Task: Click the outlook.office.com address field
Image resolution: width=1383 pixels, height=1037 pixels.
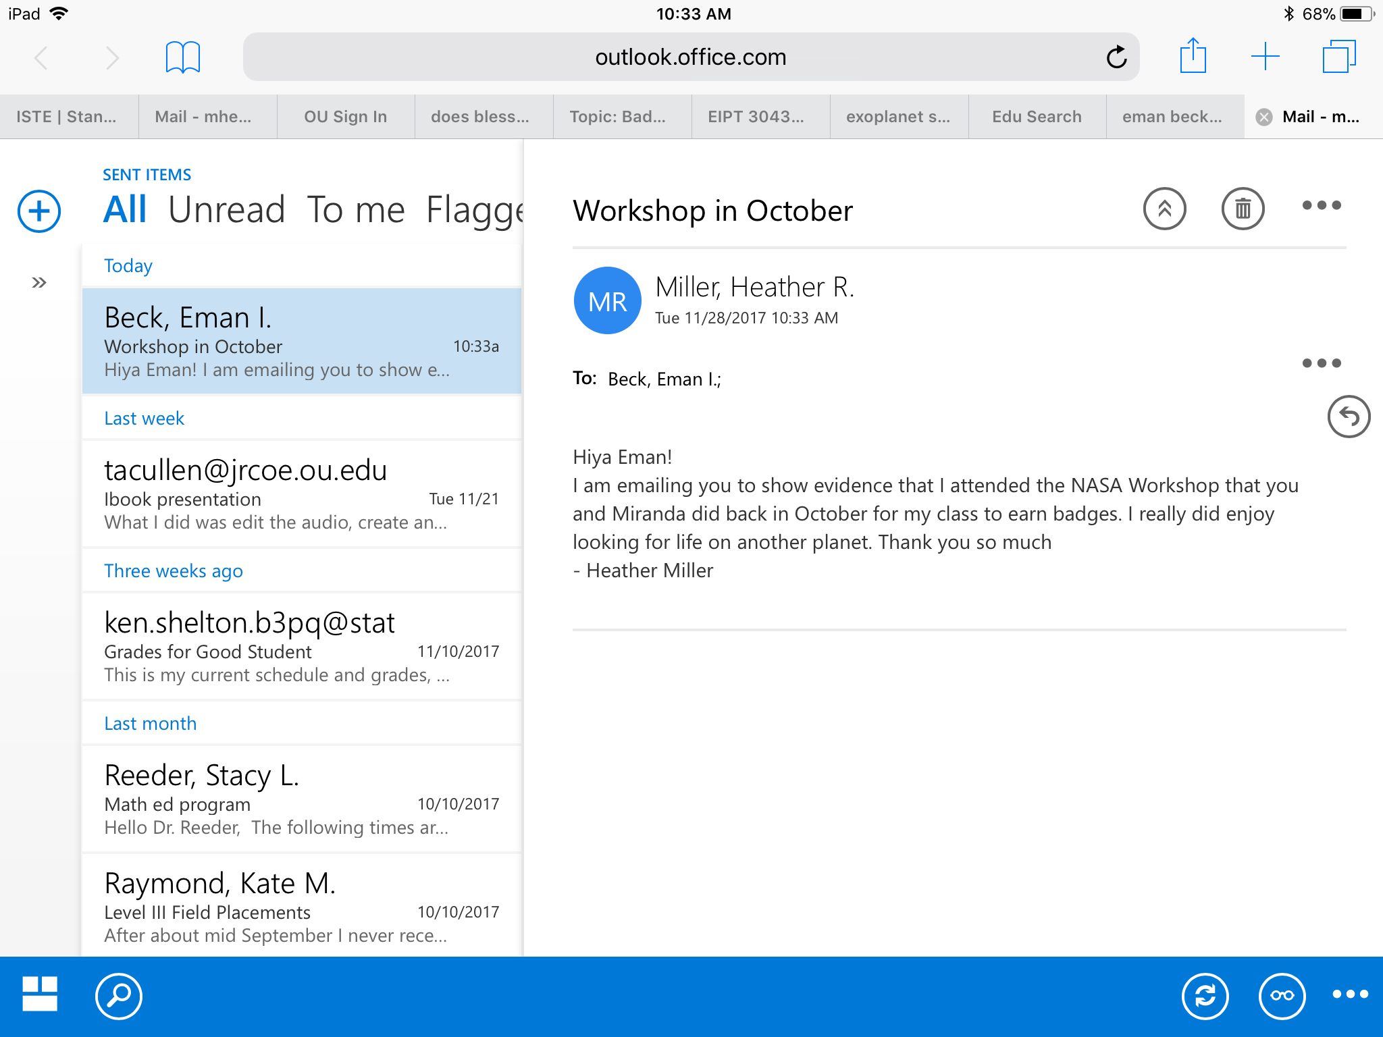Action: pos(690,57)
